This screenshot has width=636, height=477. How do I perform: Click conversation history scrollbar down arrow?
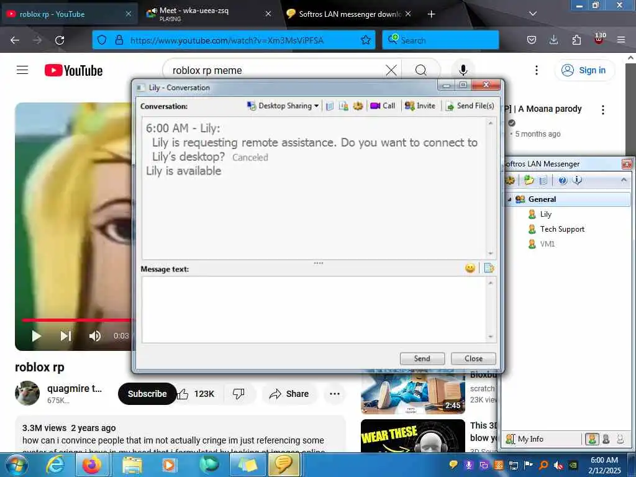pyautogui.click(x=491, y=253)
